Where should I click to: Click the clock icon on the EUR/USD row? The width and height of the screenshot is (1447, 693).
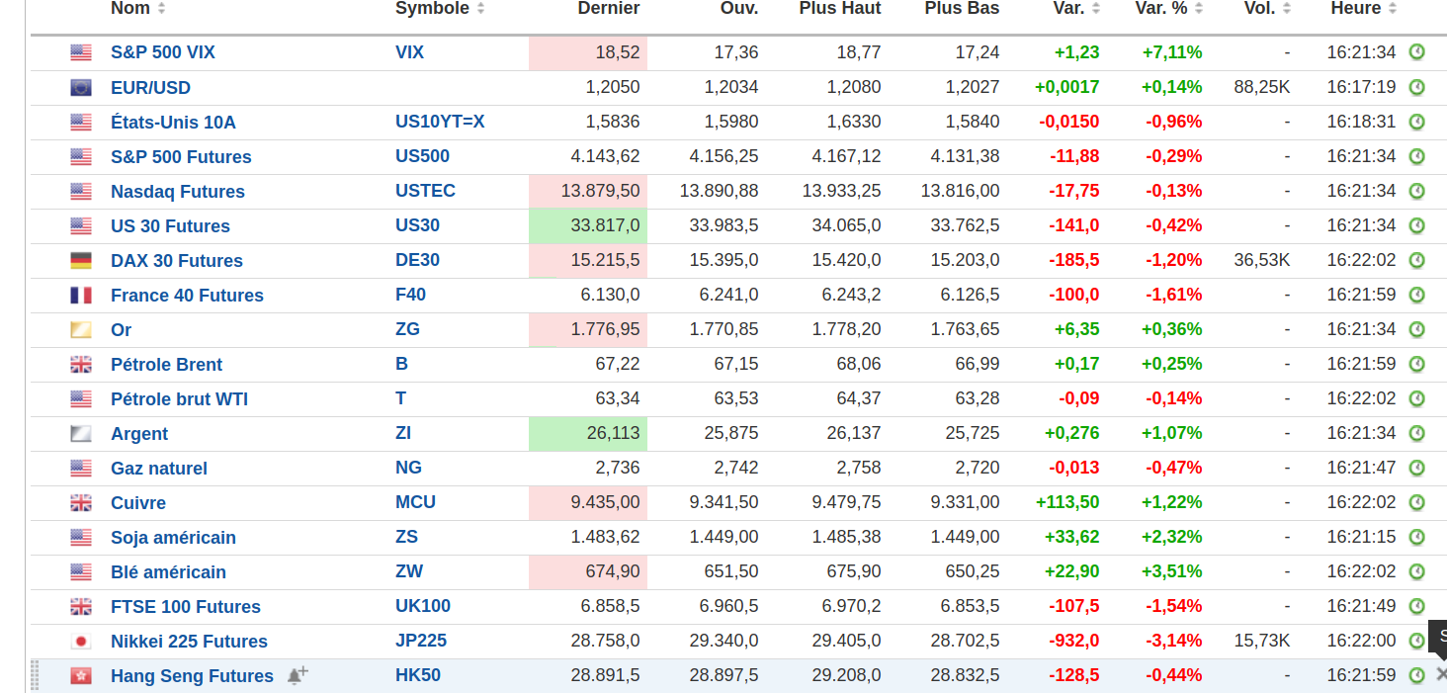(x=1416, y=87)
